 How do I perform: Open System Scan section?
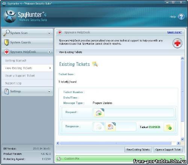click(27, 33)
